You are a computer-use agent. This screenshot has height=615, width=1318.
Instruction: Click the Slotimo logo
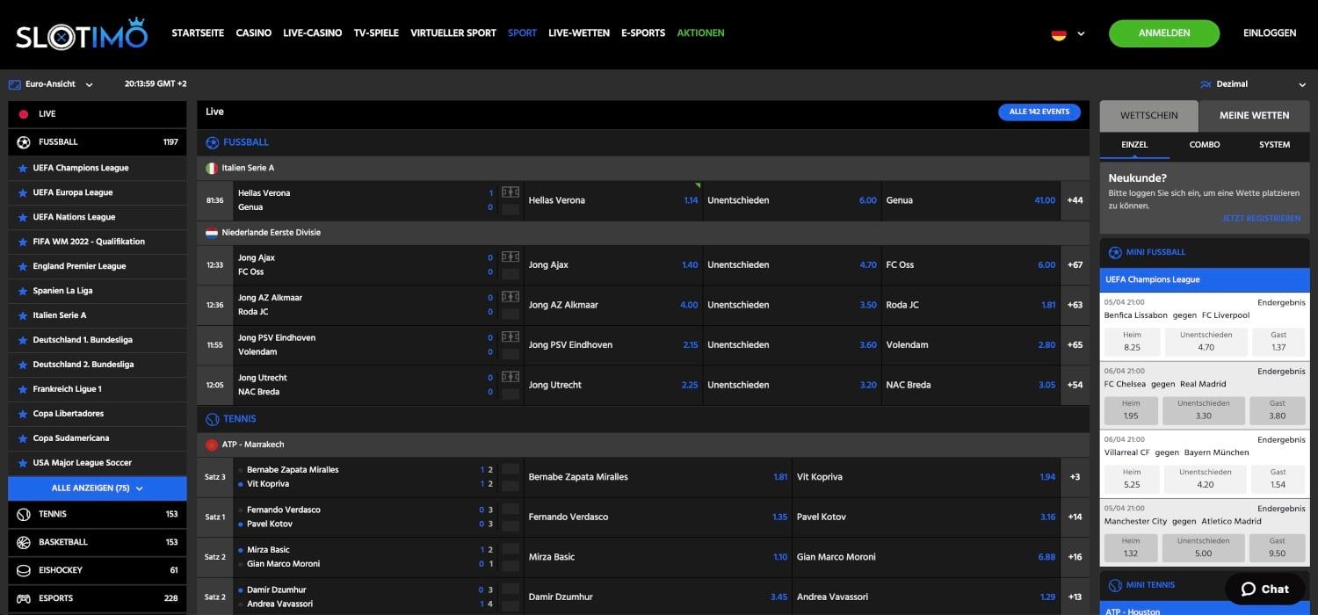pyautogui.click(x=81, y=33)
